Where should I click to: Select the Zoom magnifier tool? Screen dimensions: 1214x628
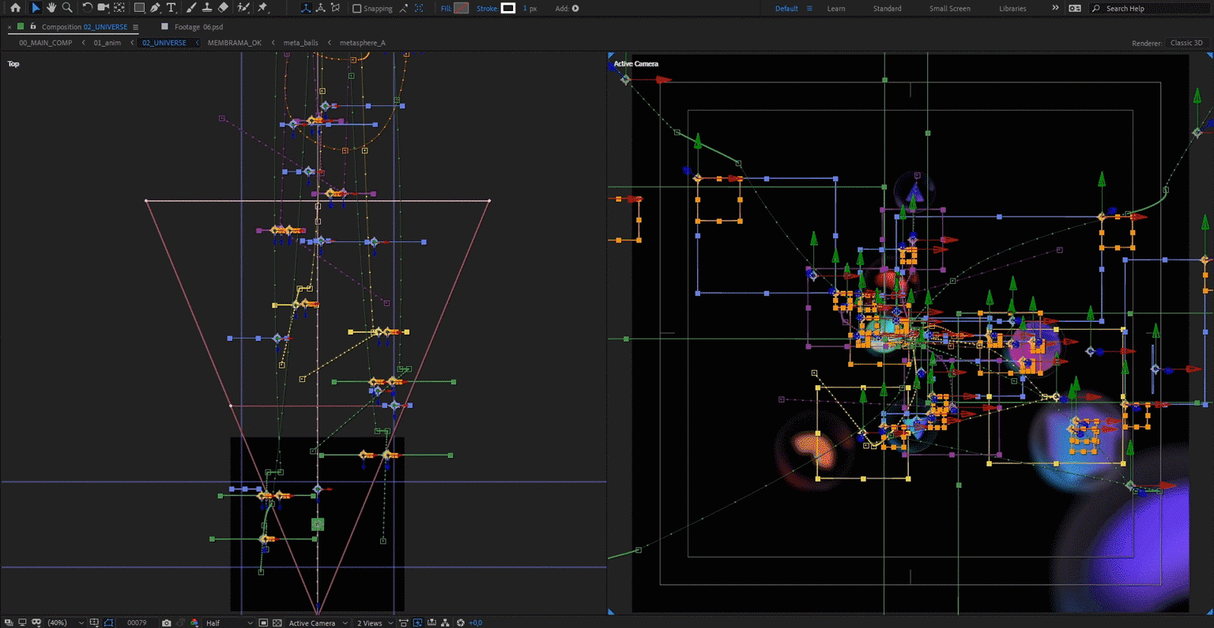click(x=67, y=8)
